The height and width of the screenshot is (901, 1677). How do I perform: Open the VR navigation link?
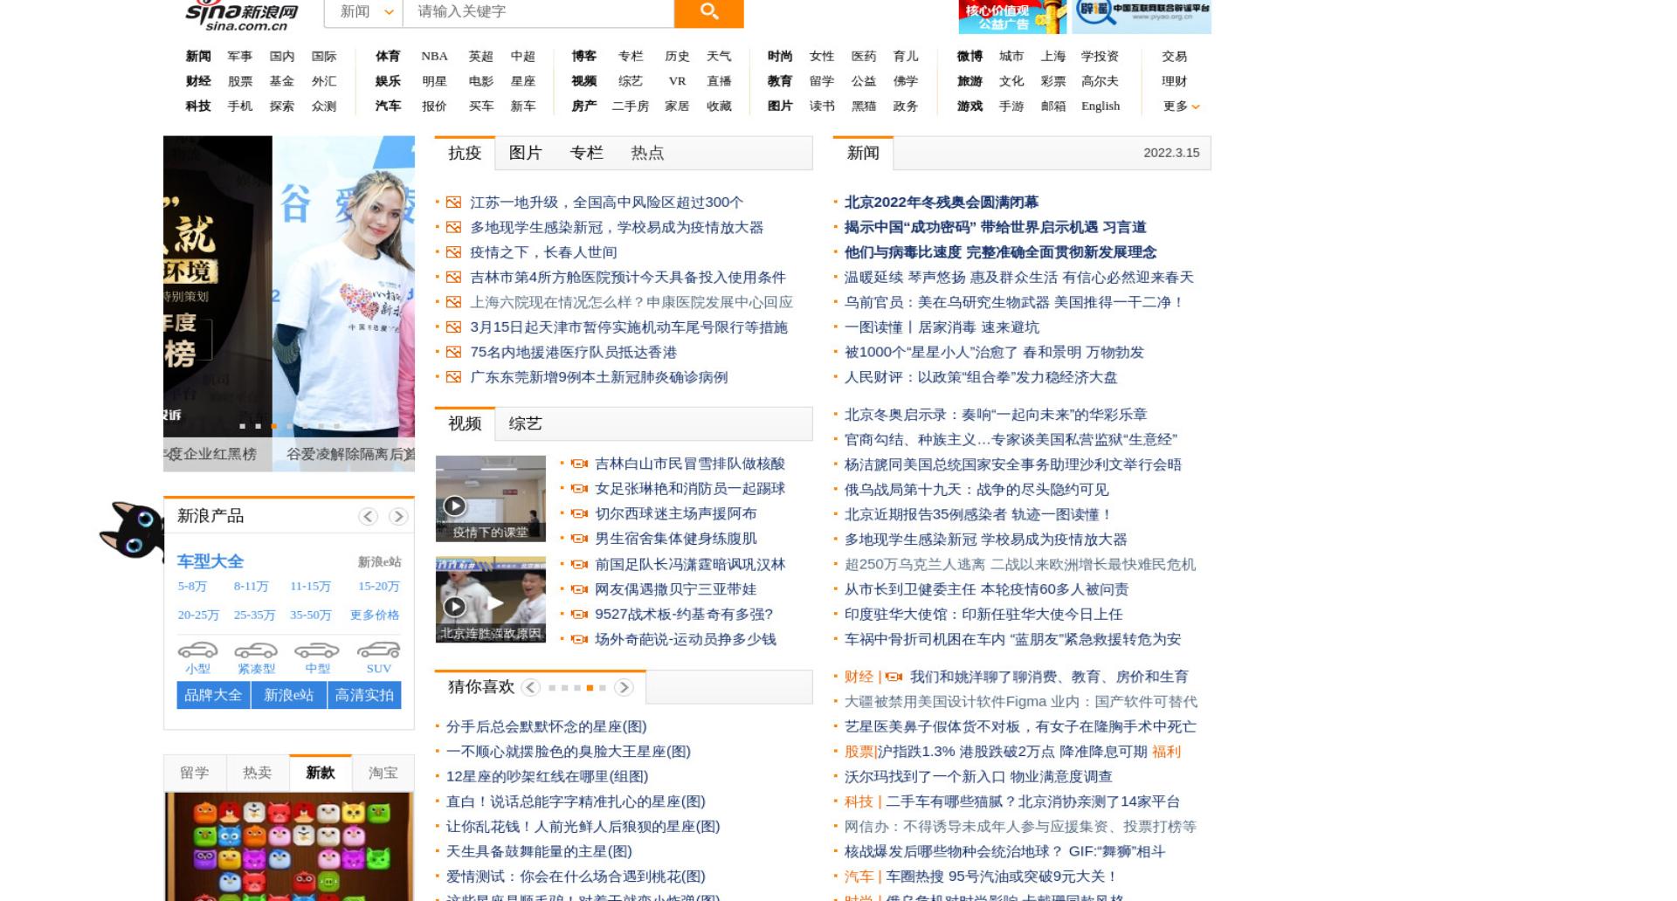click(677, 81)
